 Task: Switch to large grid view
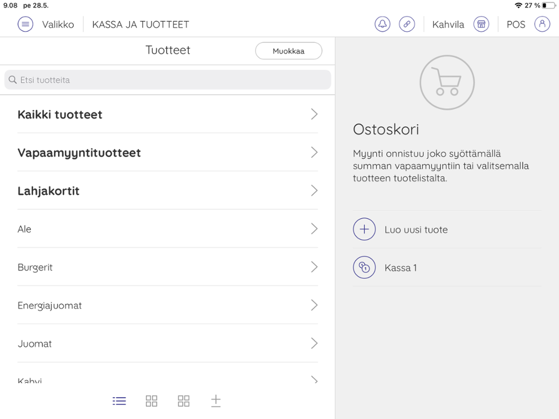184,401
